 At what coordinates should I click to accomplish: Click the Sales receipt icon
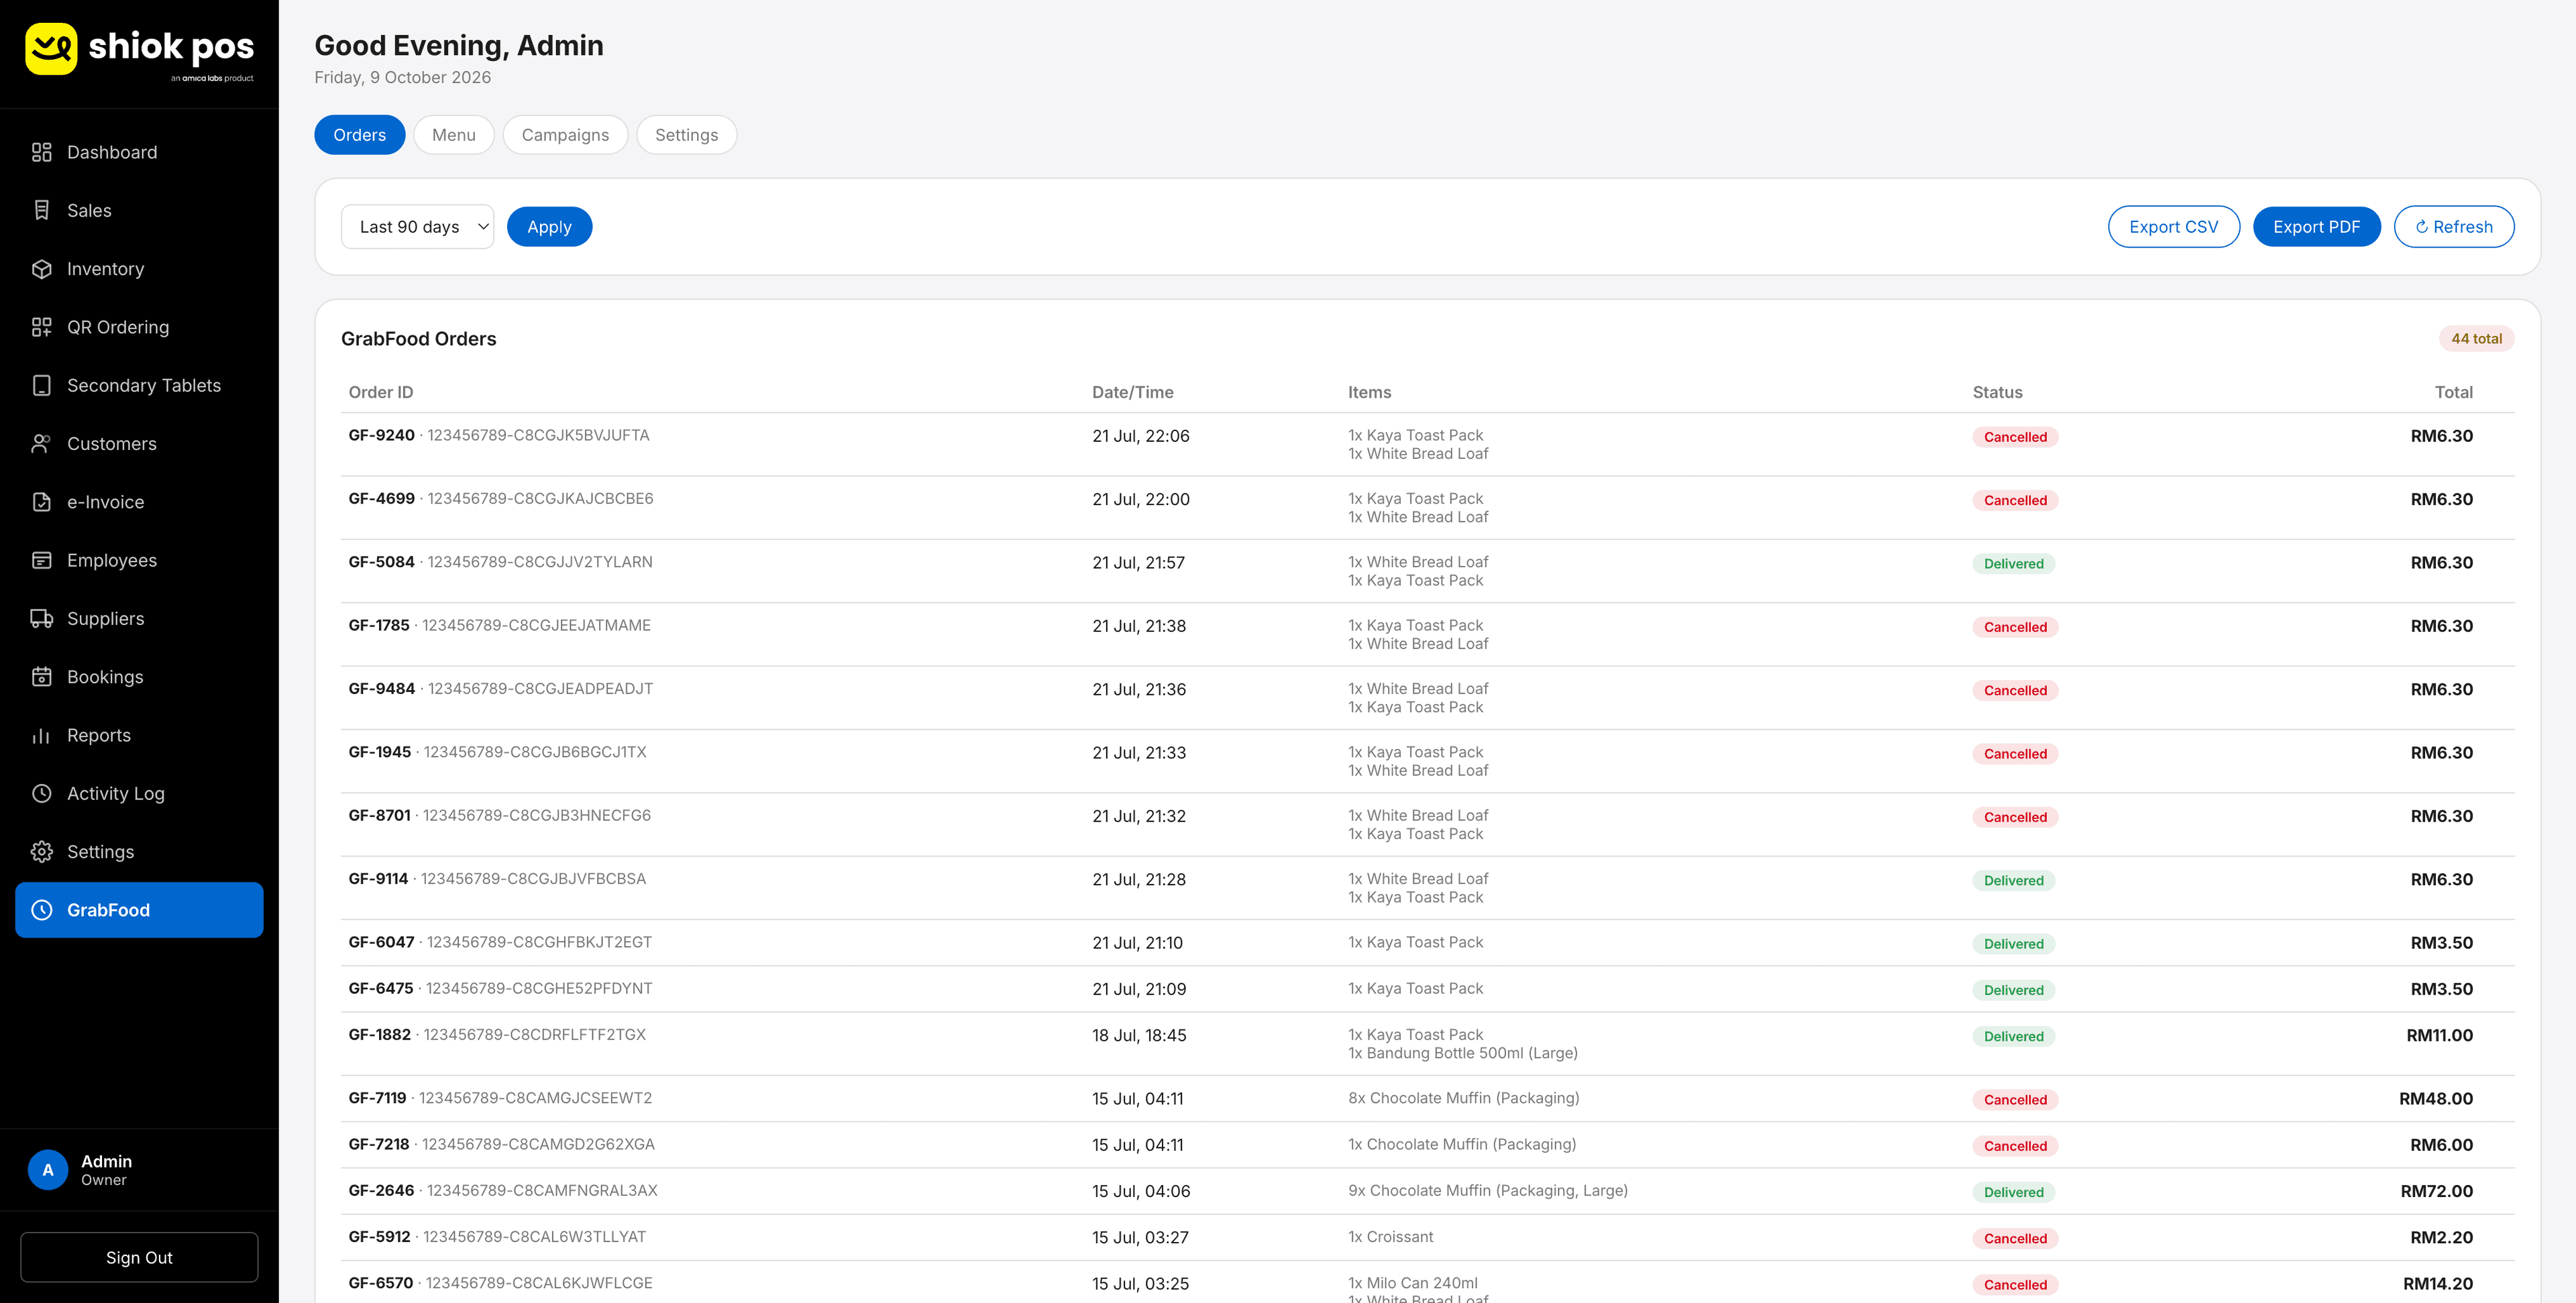[x=41, y=210]
